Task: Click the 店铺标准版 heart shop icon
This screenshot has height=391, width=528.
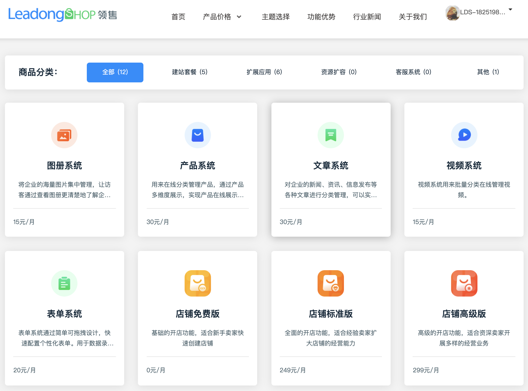Action: pos(331,283)
